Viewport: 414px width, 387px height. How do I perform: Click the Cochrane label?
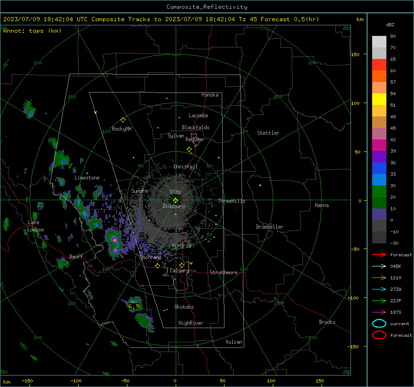click(x=150, y=257)
